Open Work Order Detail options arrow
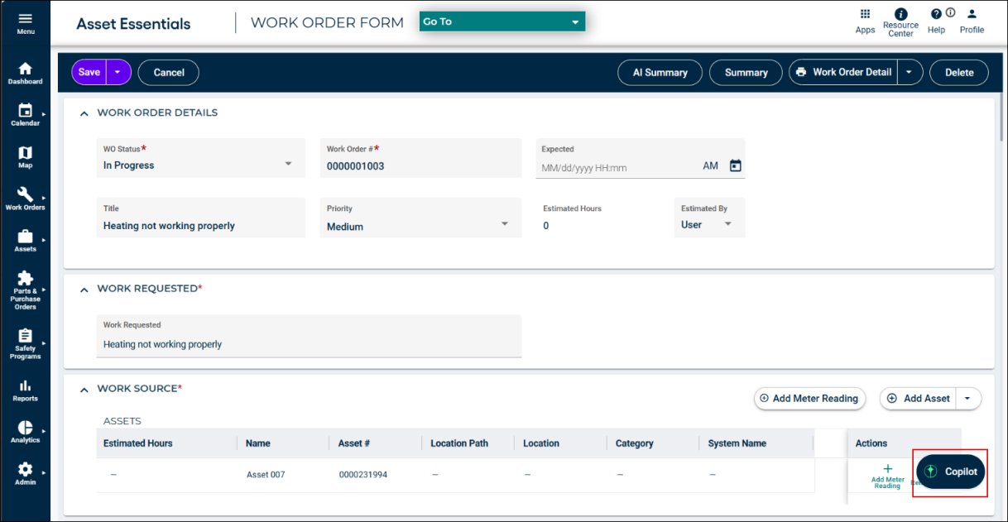Image resolution: width=1008 pixels, height=522 pixels. [x=910, y=73]
